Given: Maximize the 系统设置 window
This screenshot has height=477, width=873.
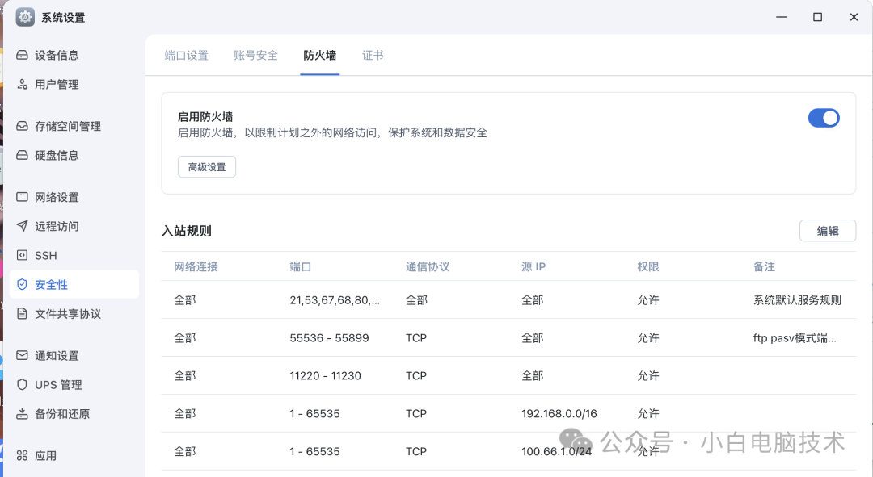Looking at the screenshot, I should (817, 17).
